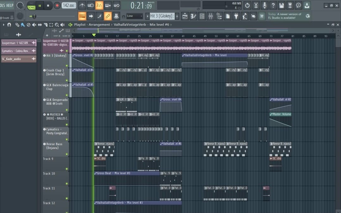Toggle the playlist magnet snap icon
The width and height of the screenshot is (341, 213).
click(9, 25)
